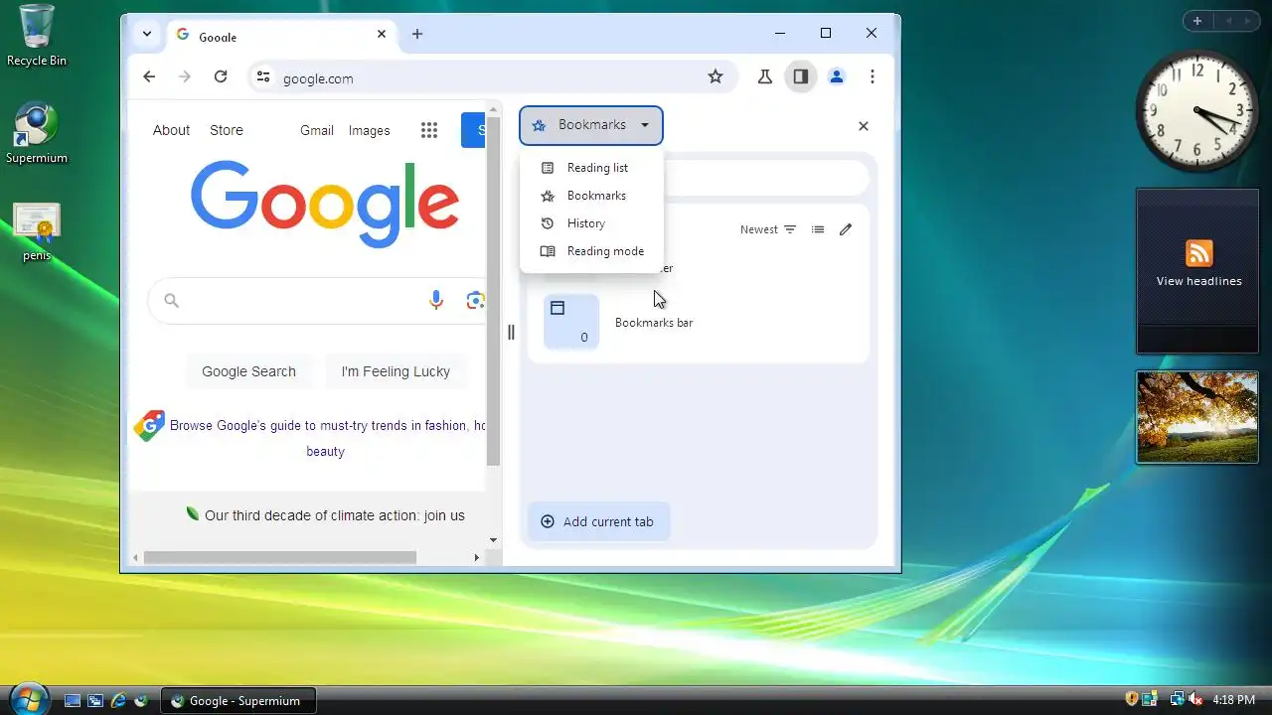Viewport: 1272px width, 715px height.
Task: Click Switch between windows quick launch icon
Action: tap(95, 700)
